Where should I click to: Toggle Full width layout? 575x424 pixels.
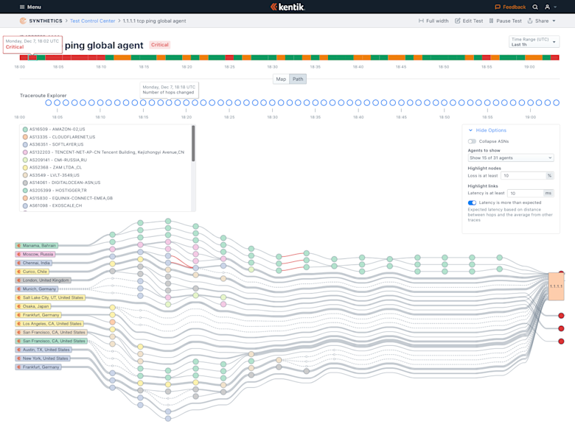(x=433, y=21)
